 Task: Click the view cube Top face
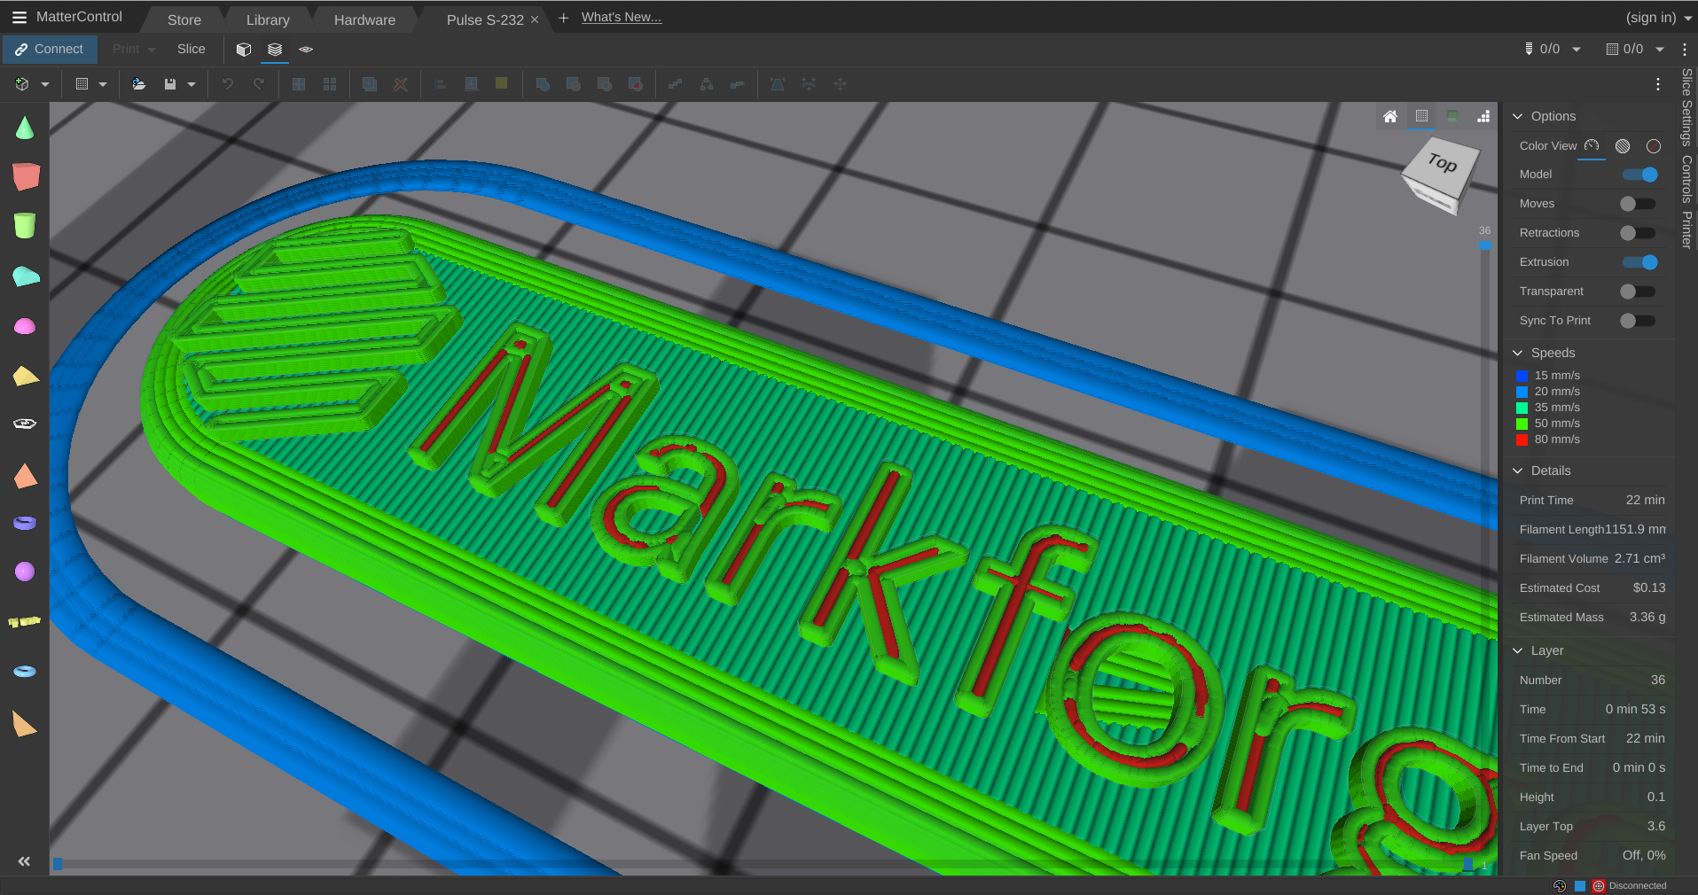pos(1443,162)
